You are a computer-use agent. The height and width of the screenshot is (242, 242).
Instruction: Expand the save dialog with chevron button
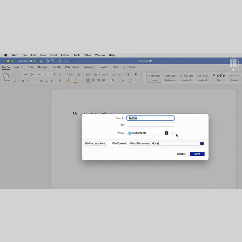point(172,133)
